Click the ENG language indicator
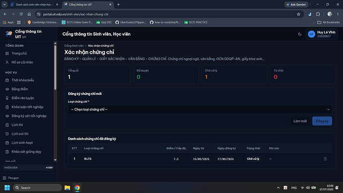The width and height of the screenshot is (343, 193). (x=294, y=188)
